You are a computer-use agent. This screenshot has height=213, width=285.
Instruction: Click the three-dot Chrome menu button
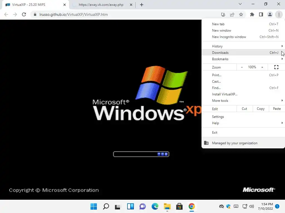point(279,14)
